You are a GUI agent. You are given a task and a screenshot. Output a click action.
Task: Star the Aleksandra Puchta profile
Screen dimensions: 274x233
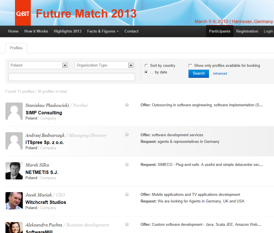[x=127, y=224]
